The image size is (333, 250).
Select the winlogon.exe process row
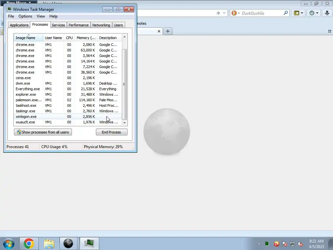(68, 117)
